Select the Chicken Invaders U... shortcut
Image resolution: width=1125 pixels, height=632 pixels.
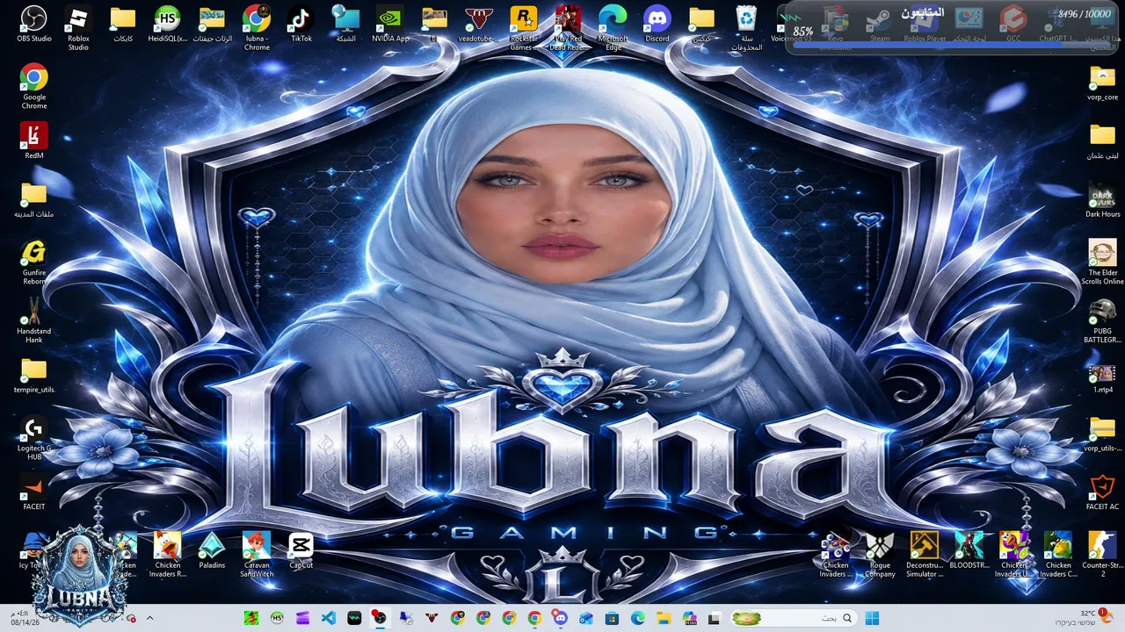click(x=1014, y=555)
